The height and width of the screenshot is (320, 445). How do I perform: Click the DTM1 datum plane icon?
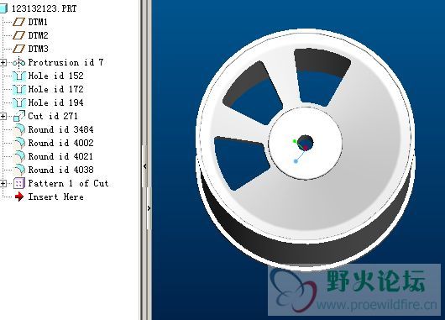[x=19, y=22]
